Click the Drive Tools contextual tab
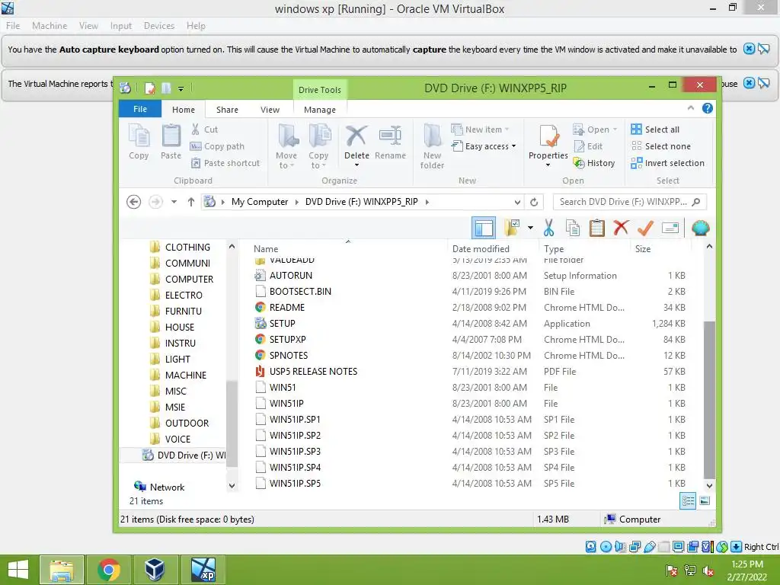780x585 pixels. point(320,90)
